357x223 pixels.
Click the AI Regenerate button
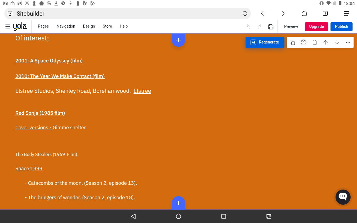pos(265,42)
